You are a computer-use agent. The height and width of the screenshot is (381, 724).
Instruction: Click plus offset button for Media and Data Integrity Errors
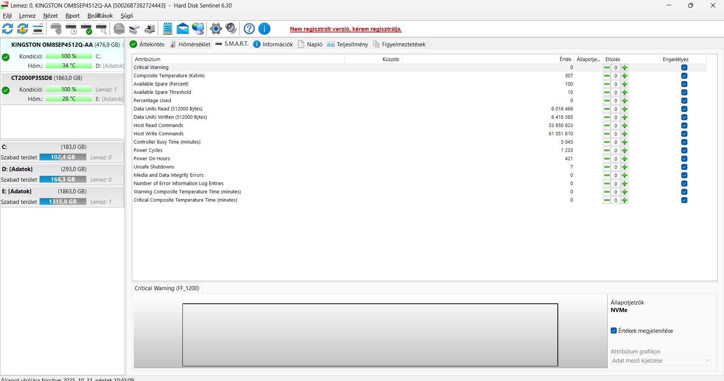click(625, 175)
